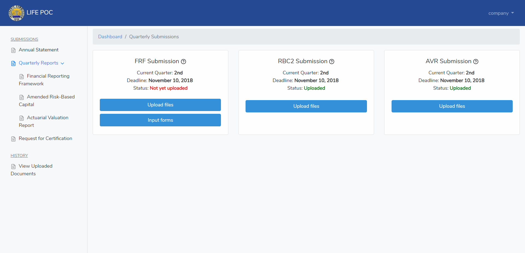Go to Financial Reporting Framework

click(x=44, y=80)
